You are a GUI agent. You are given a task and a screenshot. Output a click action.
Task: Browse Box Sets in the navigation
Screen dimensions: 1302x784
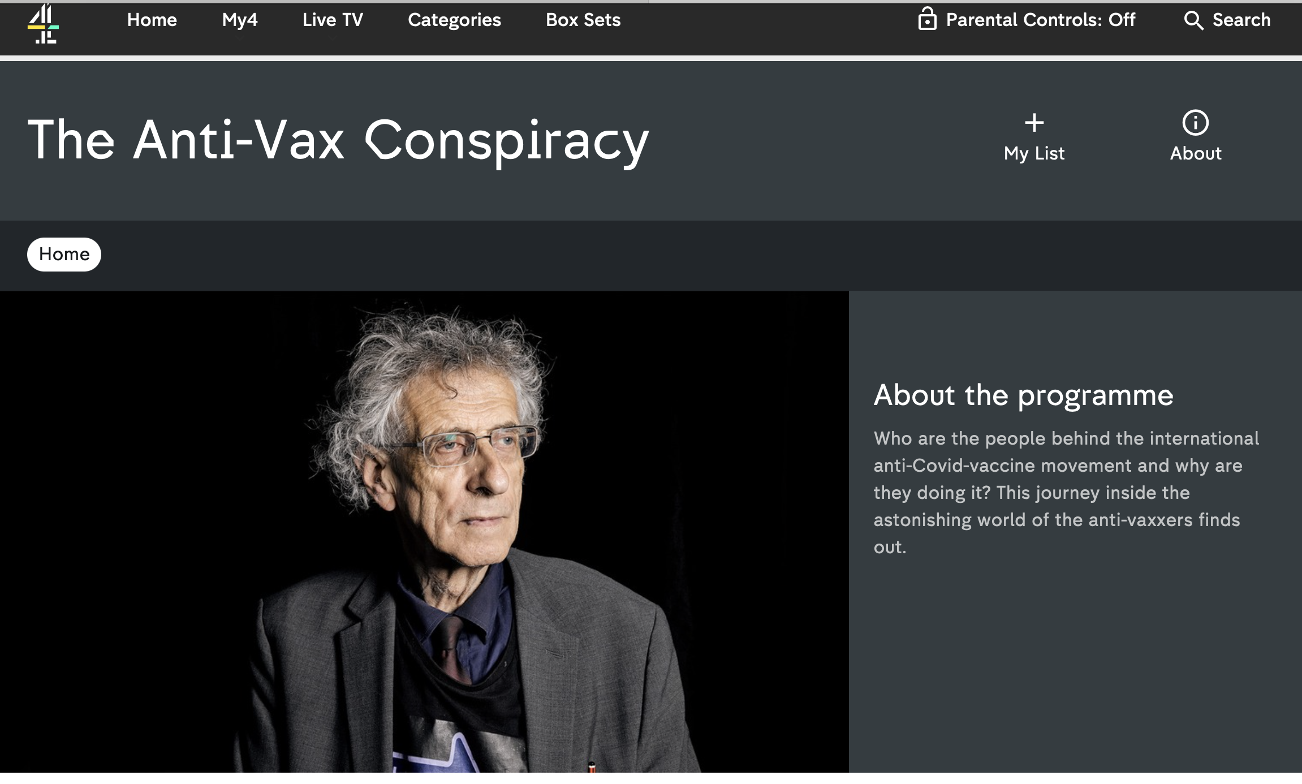tap(583, 20)
